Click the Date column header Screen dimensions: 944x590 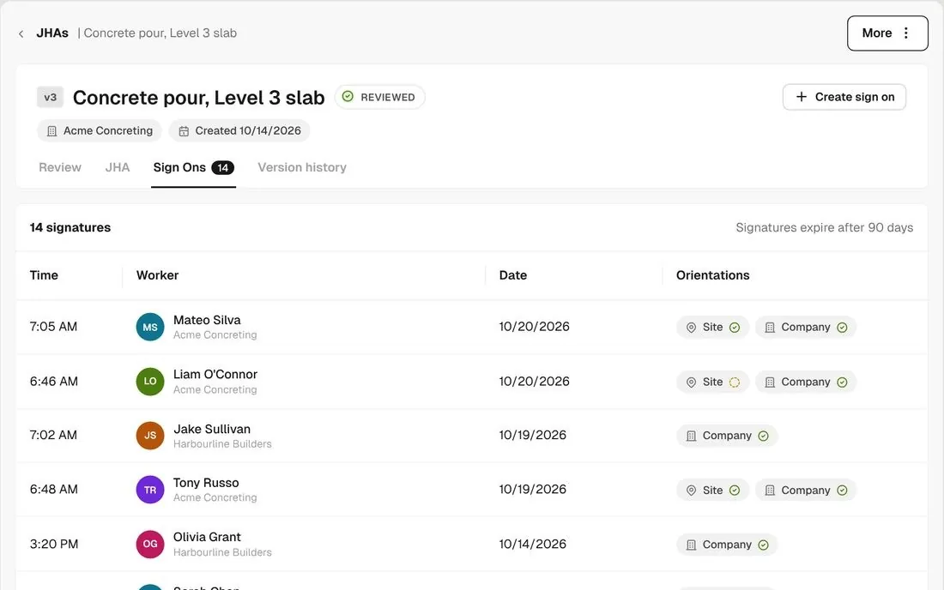pyautogui.click(x=513, y=275)
